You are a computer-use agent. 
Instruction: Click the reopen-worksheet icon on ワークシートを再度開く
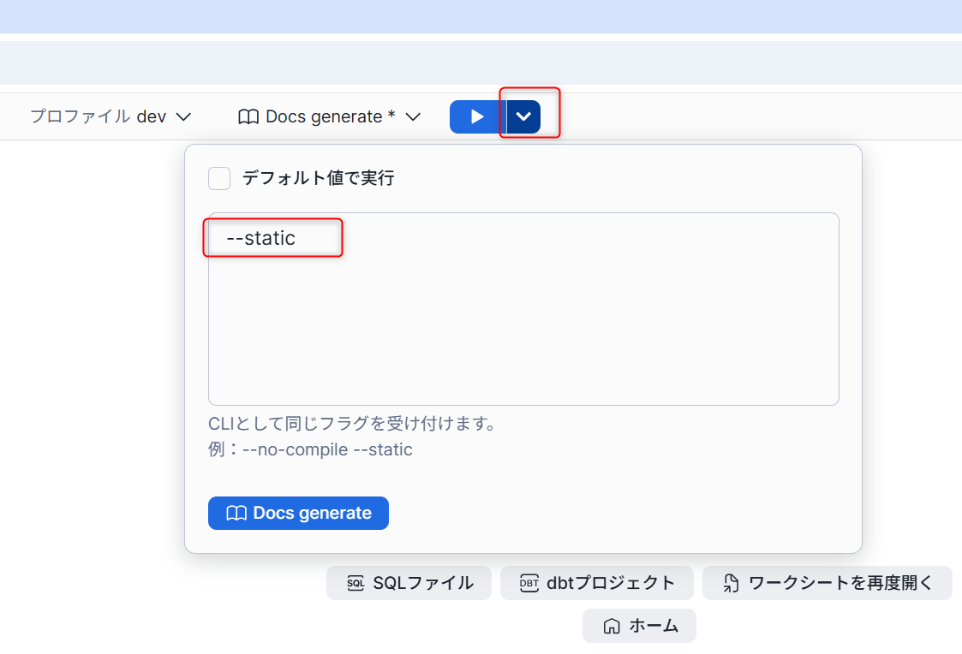pos(731,583)
